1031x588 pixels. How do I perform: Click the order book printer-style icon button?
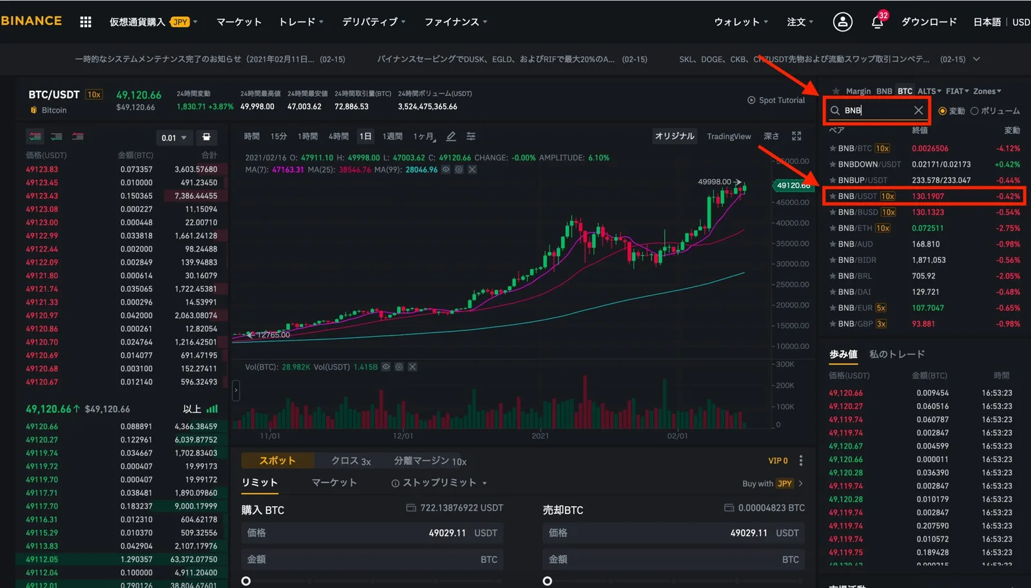(206, 137)
